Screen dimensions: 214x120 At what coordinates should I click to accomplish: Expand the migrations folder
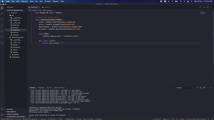pos(16,20)
